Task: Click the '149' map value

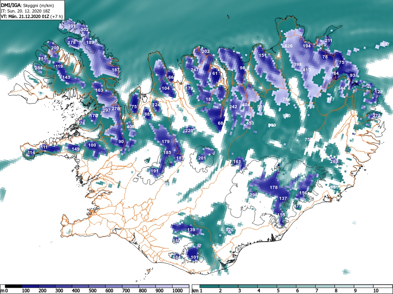Action: click(75, 149)
